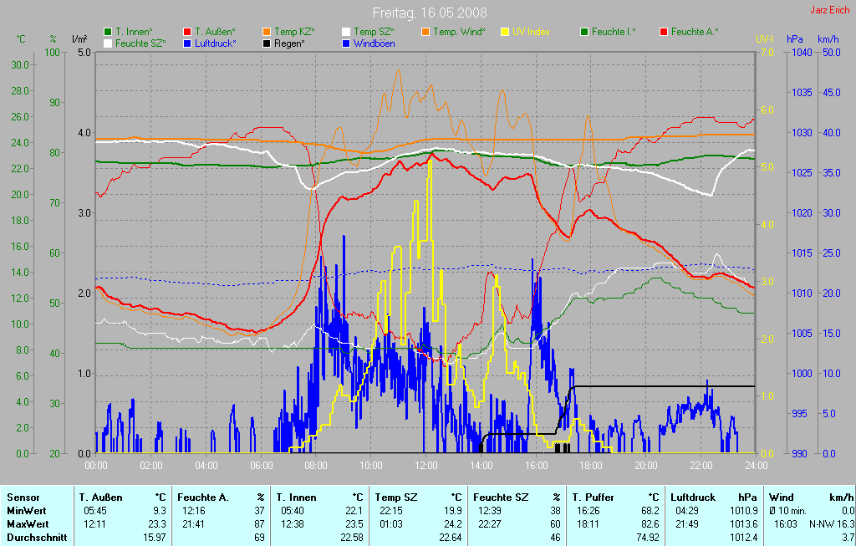This screenshot has width=856, height=546.
Task: Click the Luftdruck average value '1012.4'
Action: [x=743, y=538]
